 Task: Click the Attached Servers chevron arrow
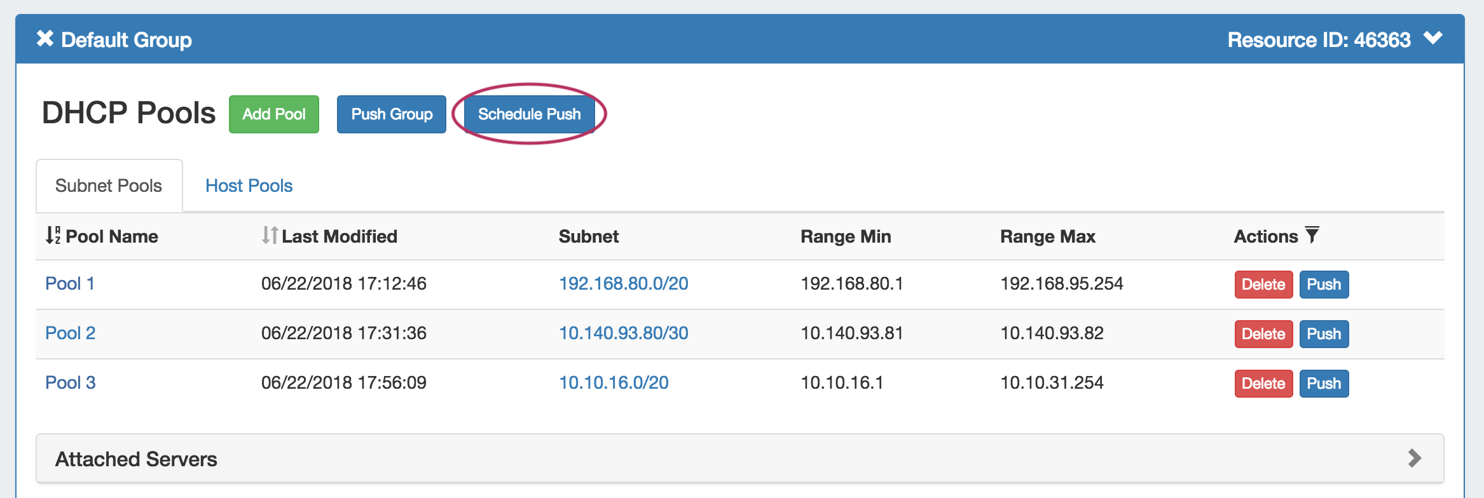[x=1414, y=458]
